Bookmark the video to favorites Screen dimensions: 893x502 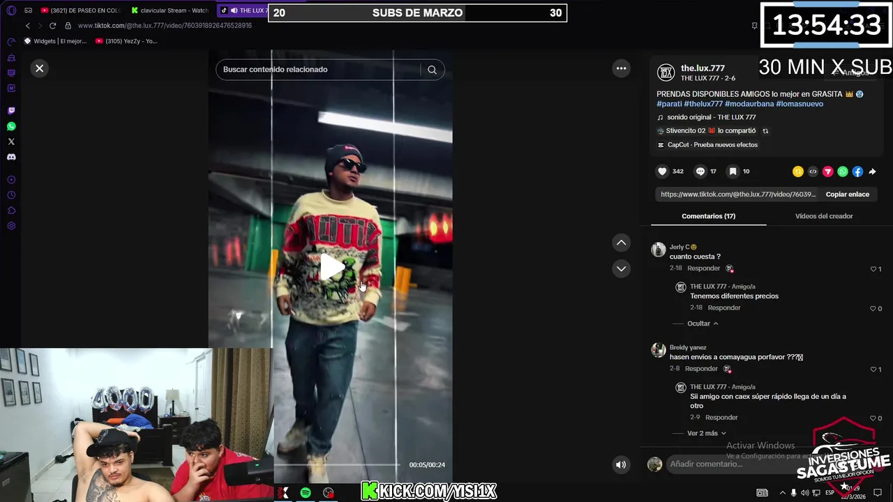coord(733,172)
